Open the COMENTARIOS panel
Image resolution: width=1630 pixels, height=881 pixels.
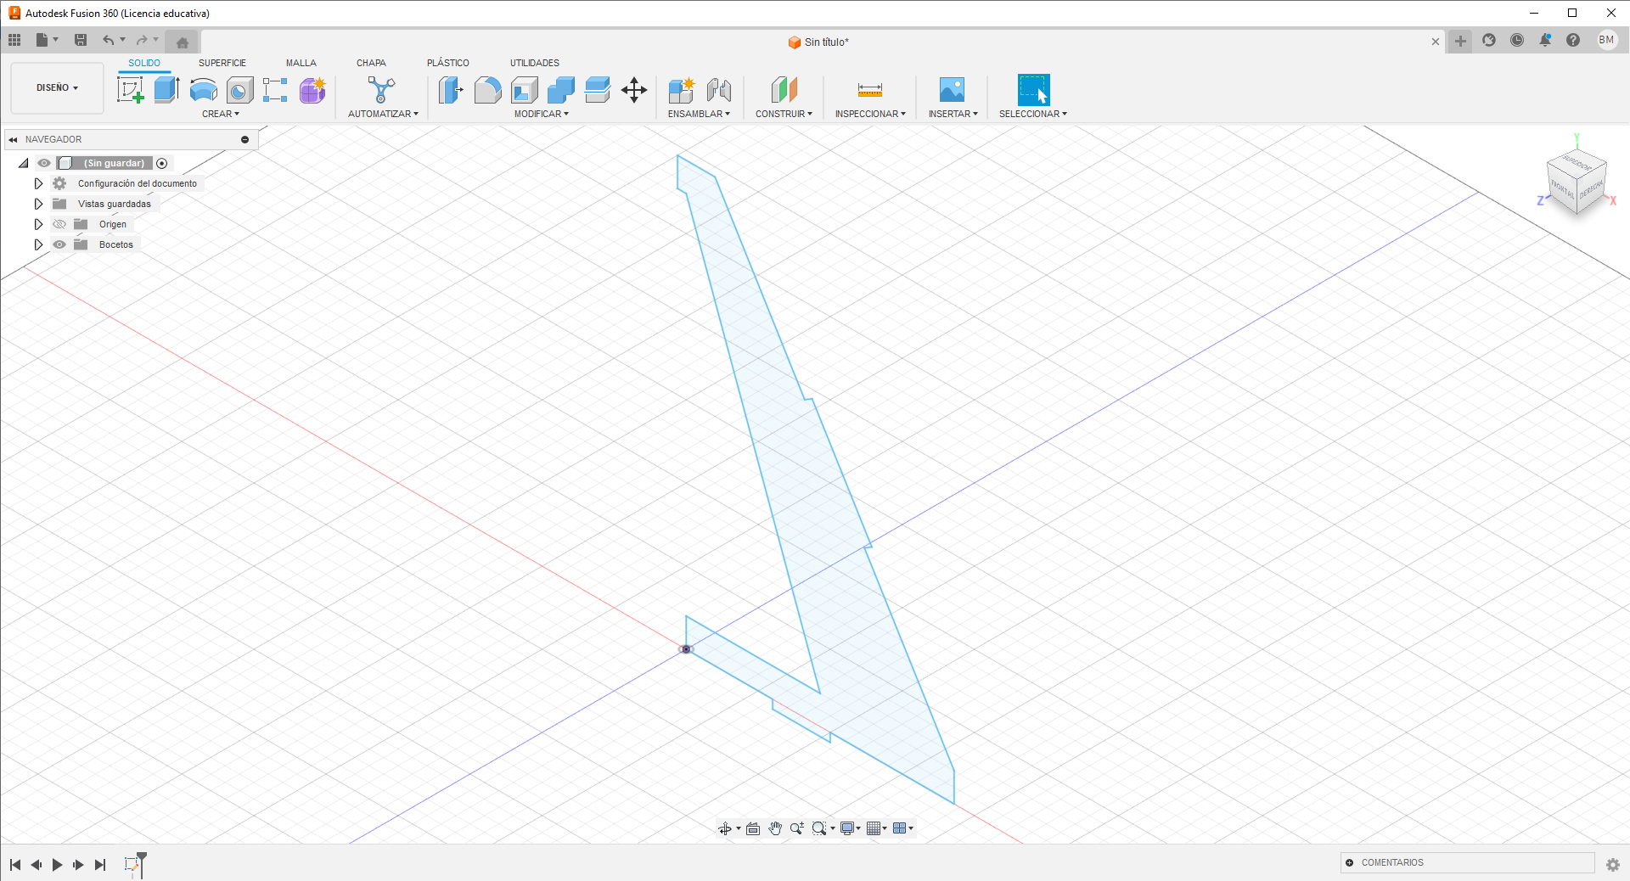(x=1391, y=862)
